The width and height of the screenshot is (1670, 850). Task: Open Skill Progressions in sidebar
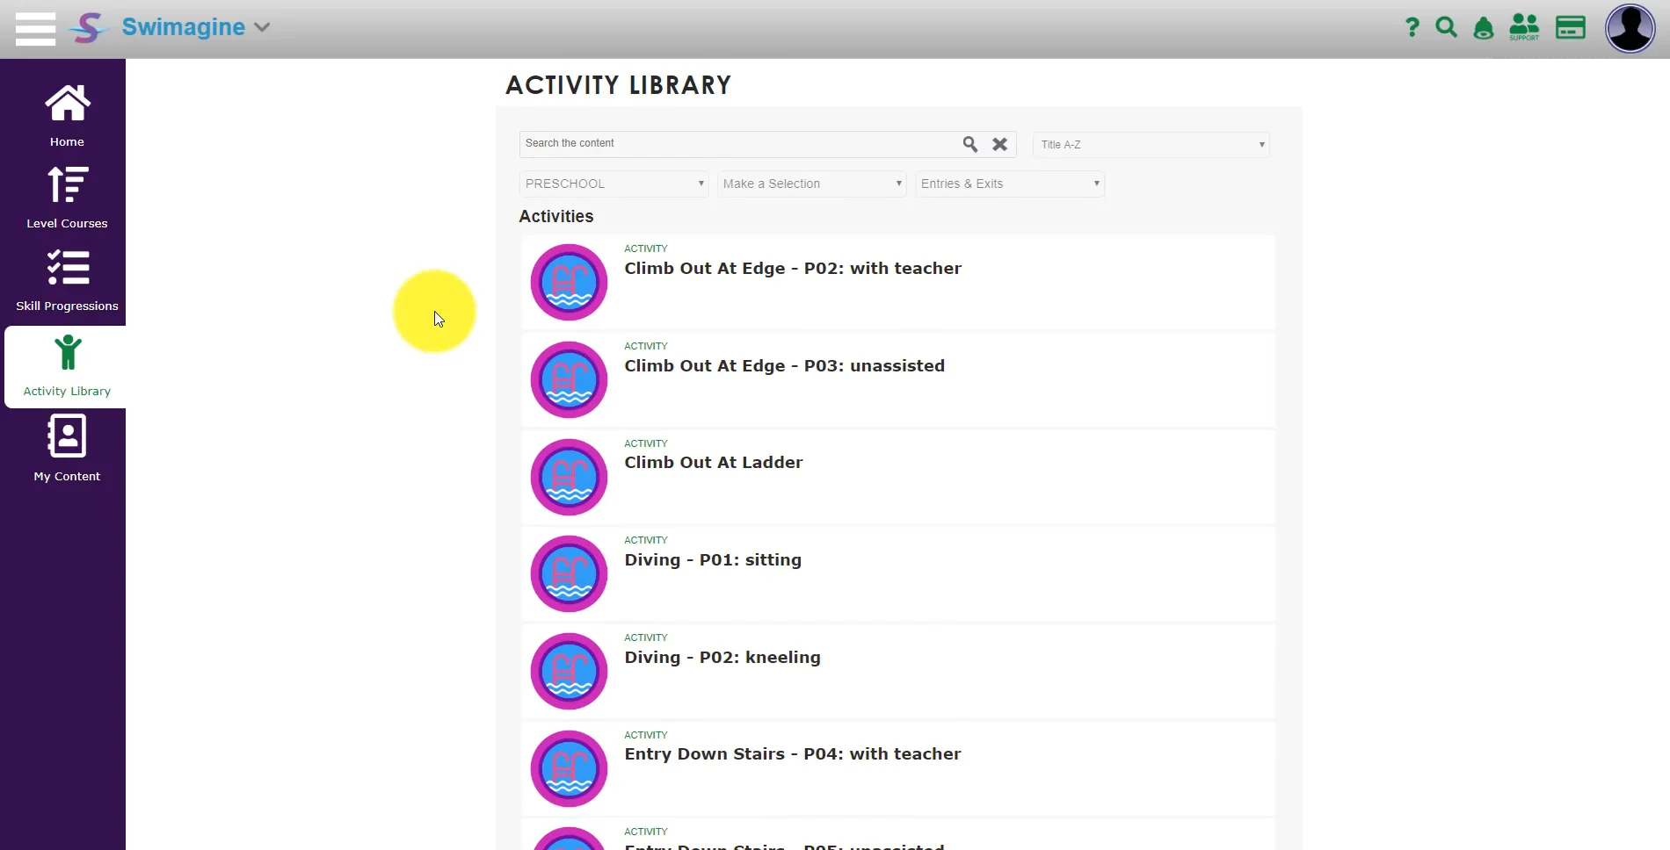(x=67, y=281)
